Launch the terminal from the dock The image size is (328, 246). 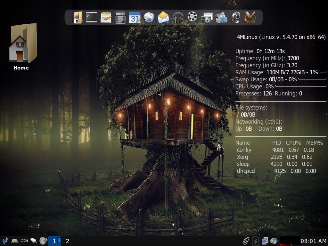point(92,17)
